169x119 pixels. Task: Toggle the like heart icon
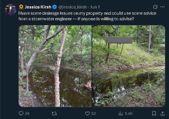(x=87, y=113)
